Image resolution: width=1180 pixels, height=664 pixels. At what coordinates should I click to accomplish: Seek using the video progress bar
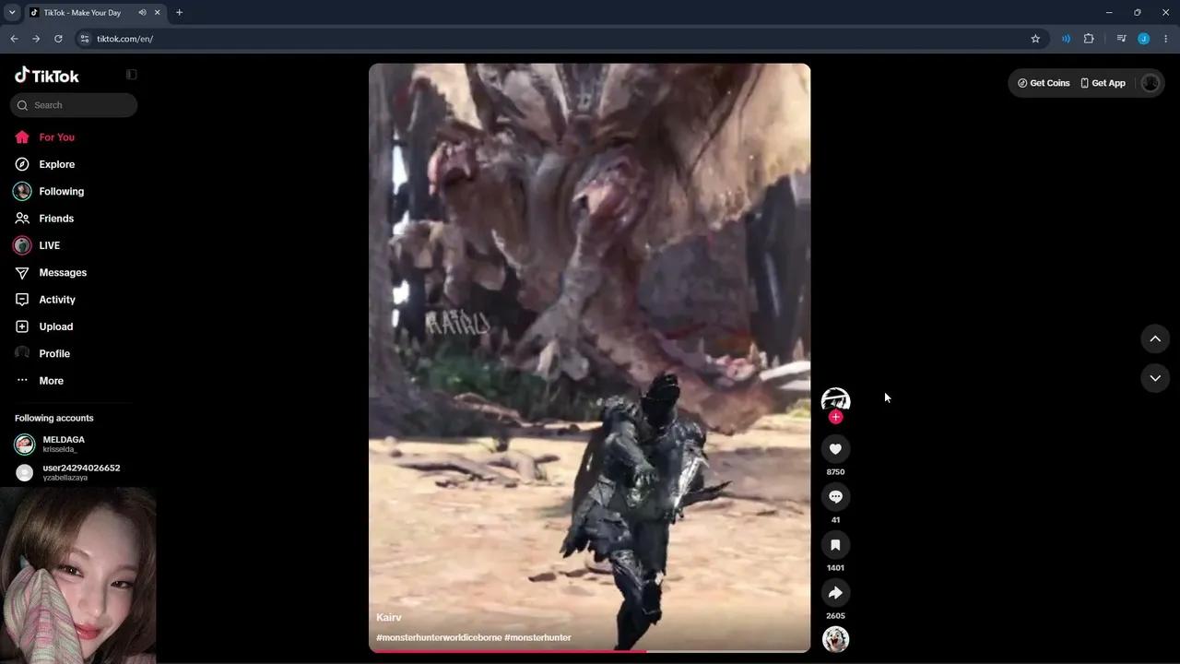click(x=590, y=651)
